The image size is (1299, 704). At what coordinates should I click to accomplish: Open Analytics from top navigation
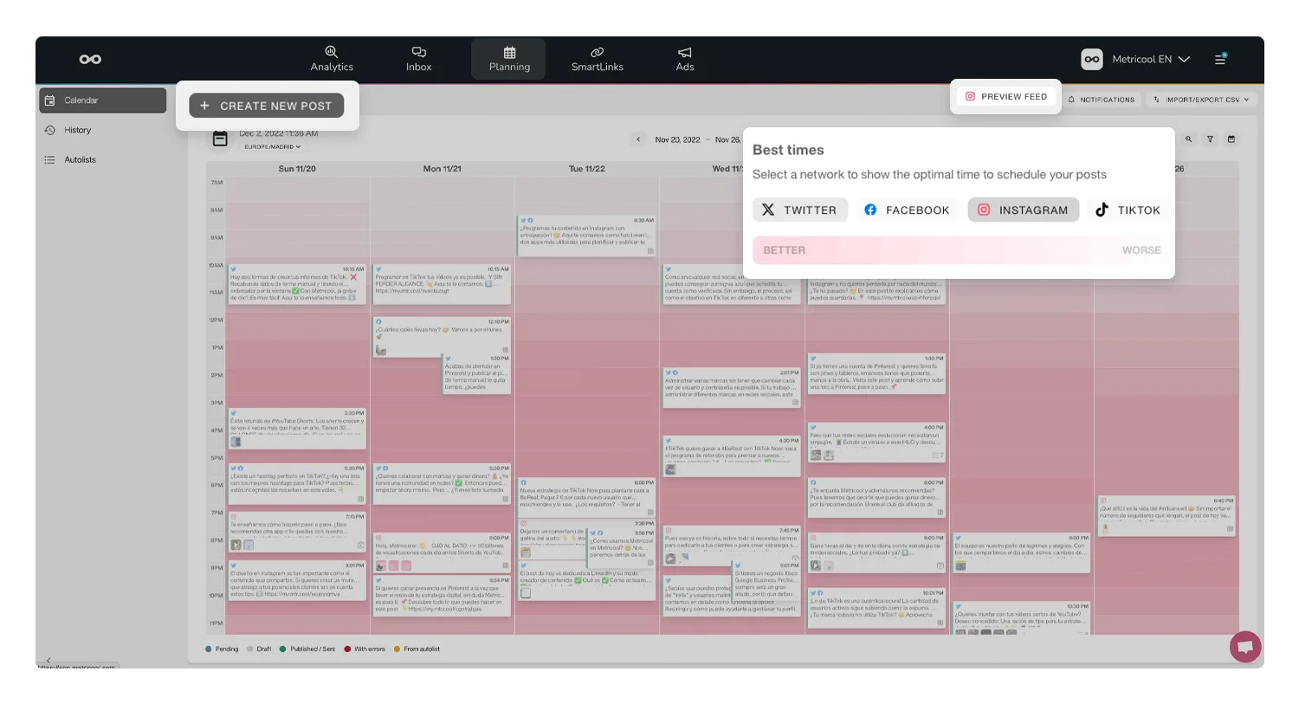click(332, 59)
